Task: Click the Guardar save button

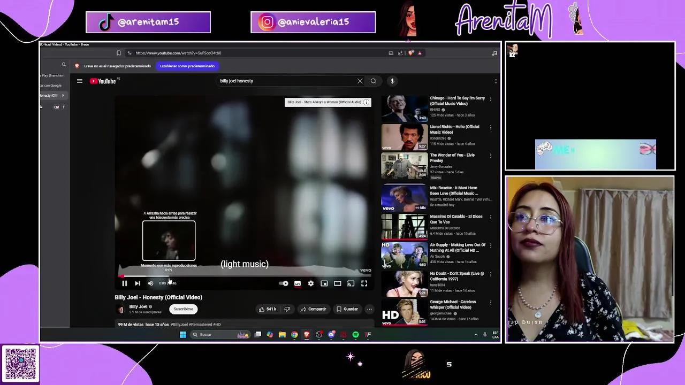Action: [347, 309]
